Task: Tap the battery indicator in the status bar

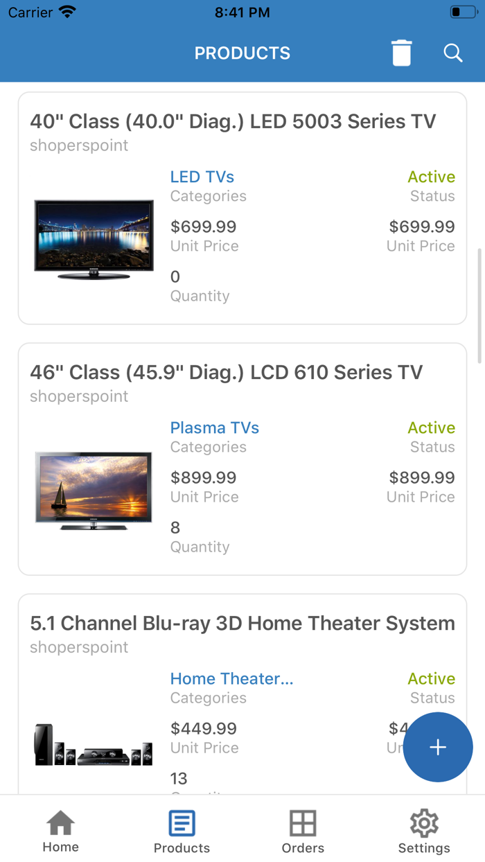Action: pos(463,11)
